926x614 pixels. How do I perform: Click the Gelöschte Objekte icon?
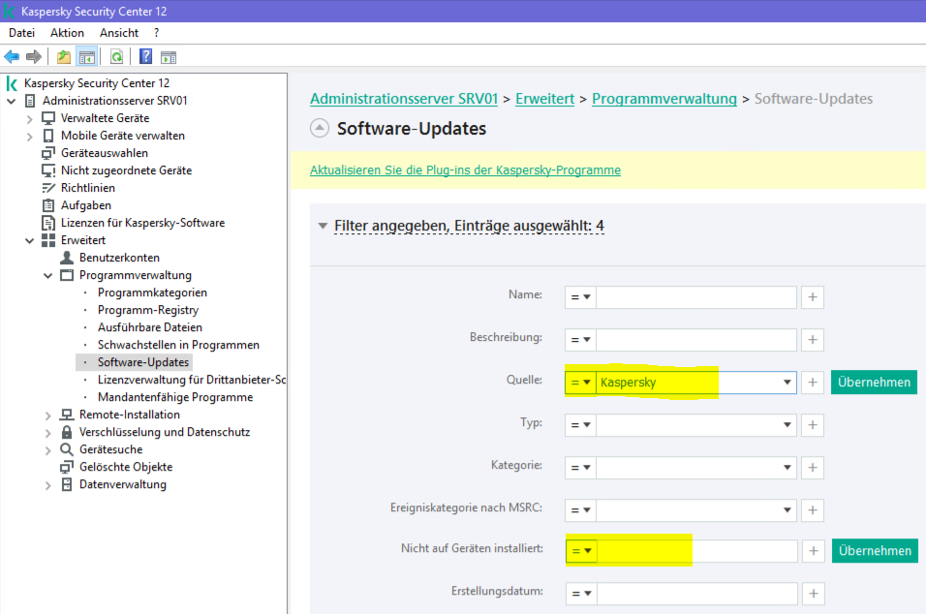67,467
